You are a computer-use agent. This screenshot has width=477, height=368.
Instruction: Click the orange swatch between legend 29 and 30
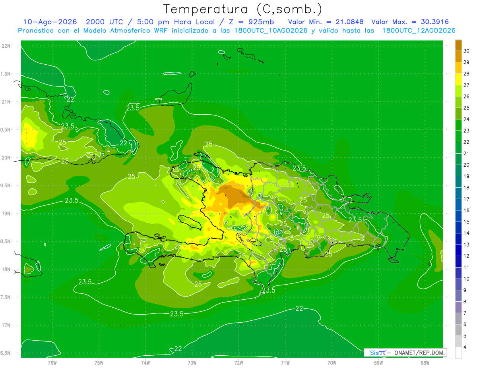pyautogui.click(x=458, y=56)
